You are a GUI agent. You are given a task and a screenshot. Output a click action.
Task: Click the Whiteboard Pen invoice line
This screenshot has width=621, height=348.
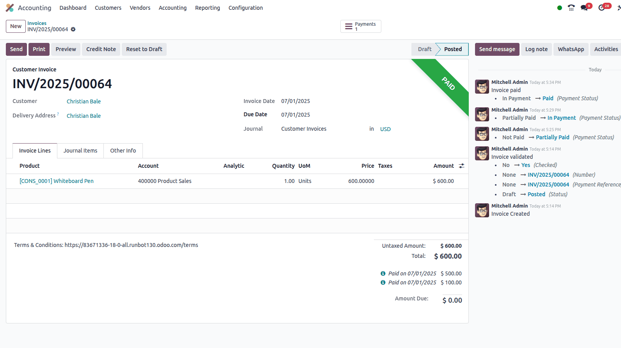point(57,181)
